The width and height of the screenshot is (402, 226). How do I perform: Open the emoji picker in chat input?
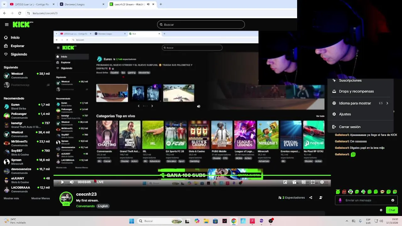[x=393, y=200]
